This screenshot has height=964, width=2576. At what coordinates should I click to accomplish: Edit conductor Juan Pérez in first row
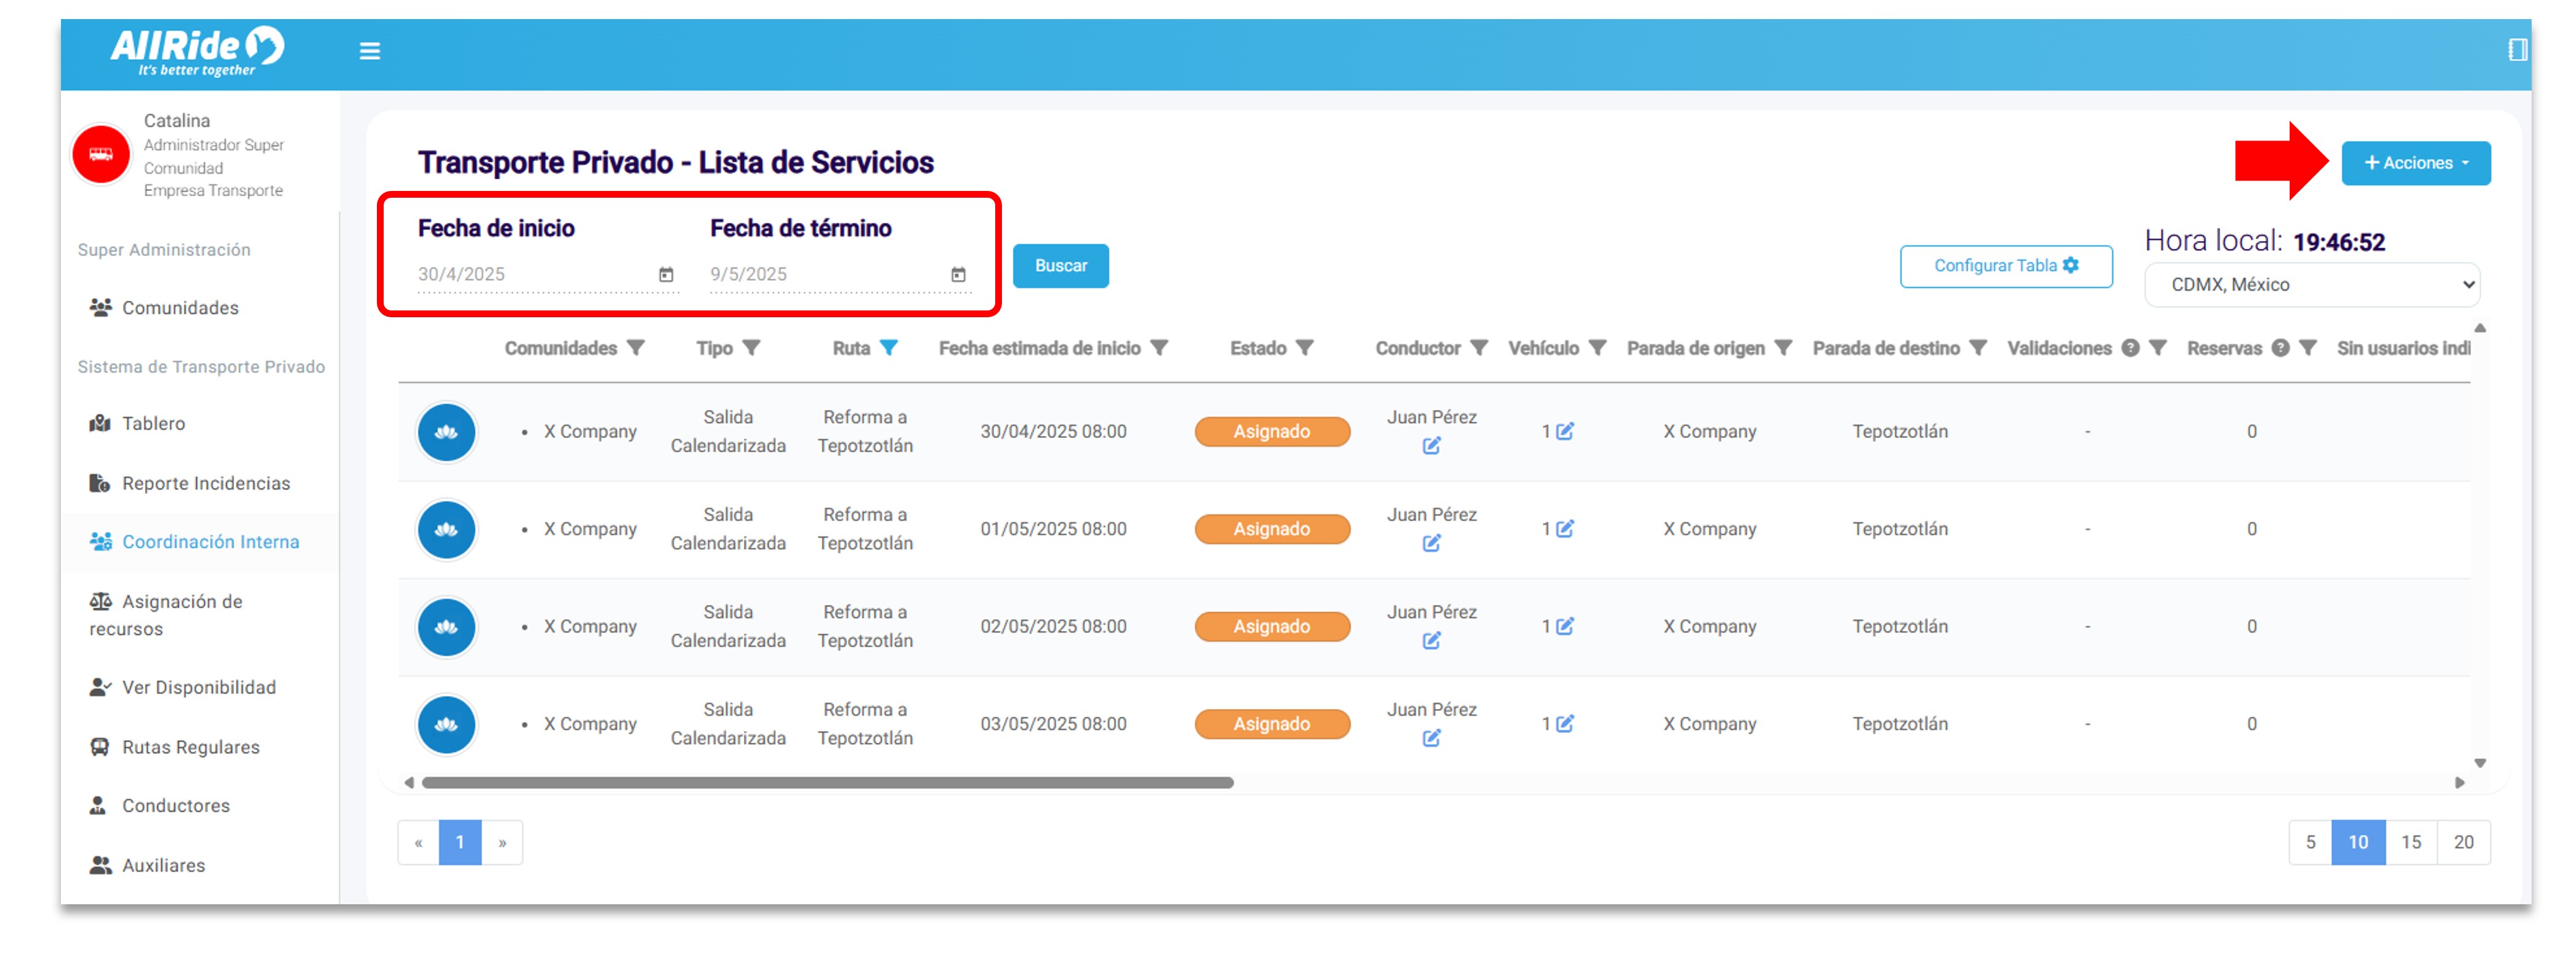click(1431, 446)
